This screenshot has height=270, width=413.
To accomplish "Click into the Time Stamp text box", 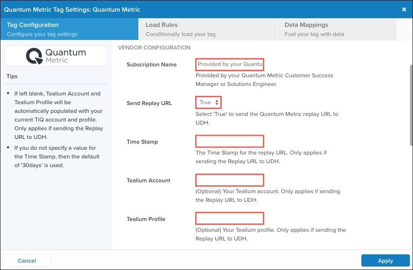I will point(229,142).
